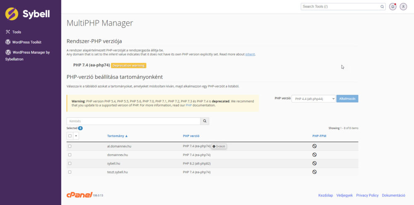The image size is (414, 205).
Task: Check the teszt.sybell.hu domain checkbox
Action: coord(70,172)
